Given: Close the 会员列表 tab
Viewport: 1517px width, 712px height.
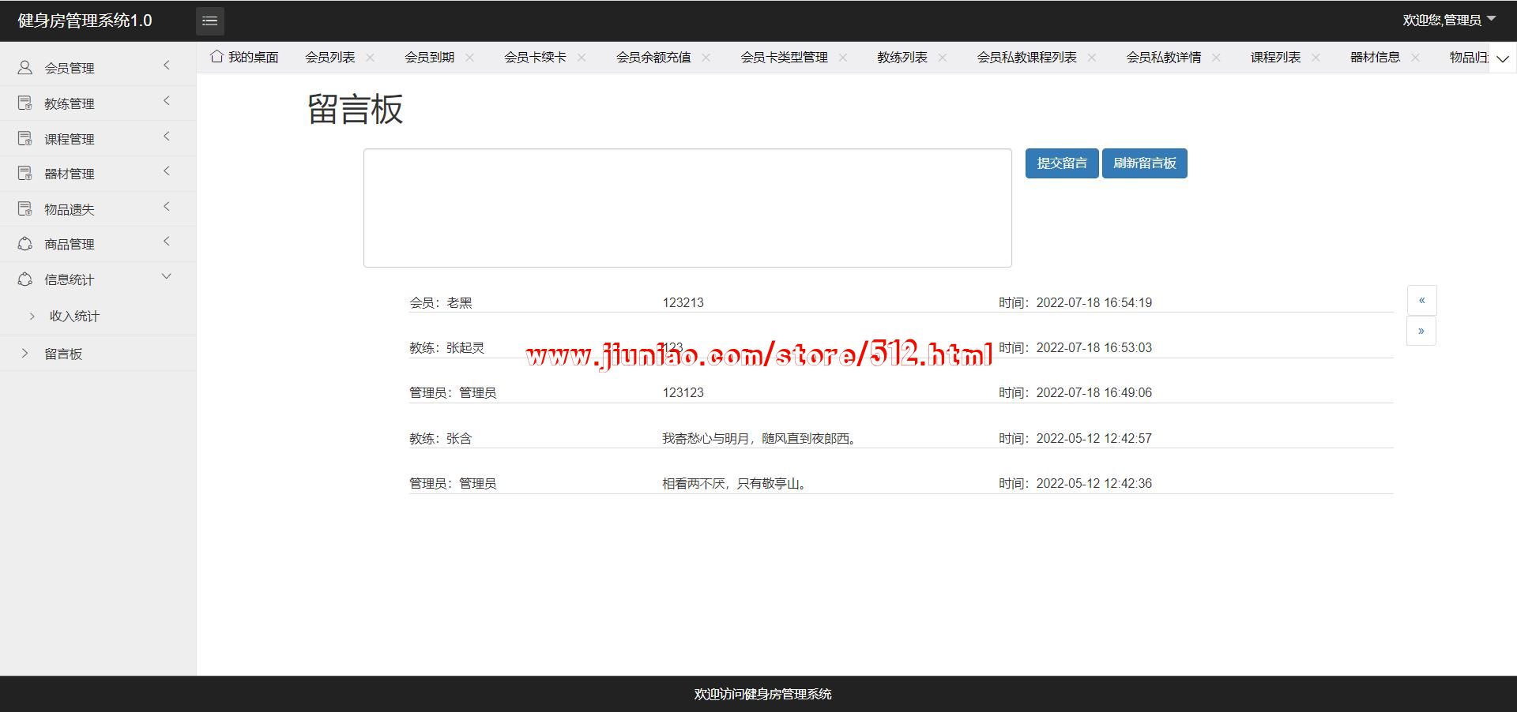Looking at the screenshot, I should click(x=370, y=58).
